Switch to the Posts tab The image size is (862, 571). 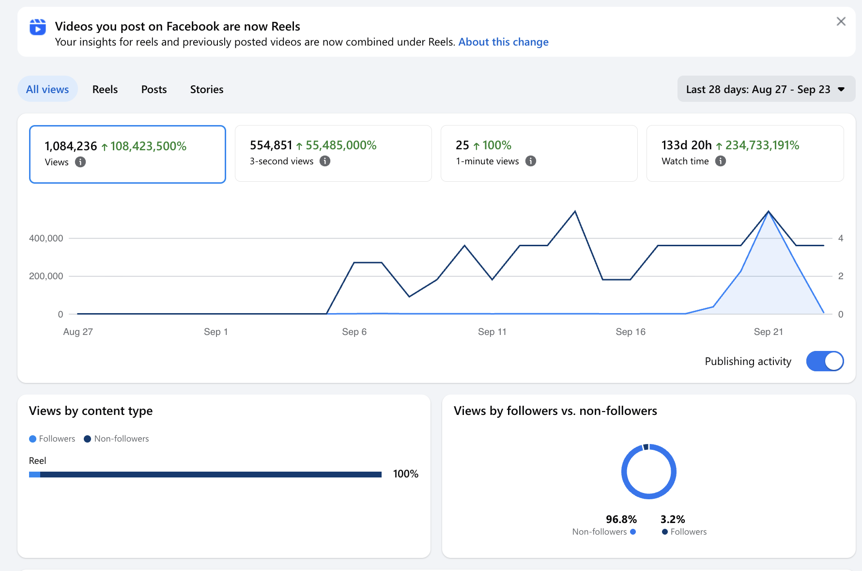tap(154, 89)
